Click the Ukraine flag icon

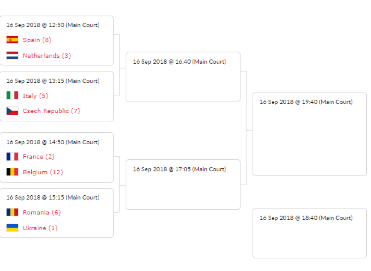[12, 228]
